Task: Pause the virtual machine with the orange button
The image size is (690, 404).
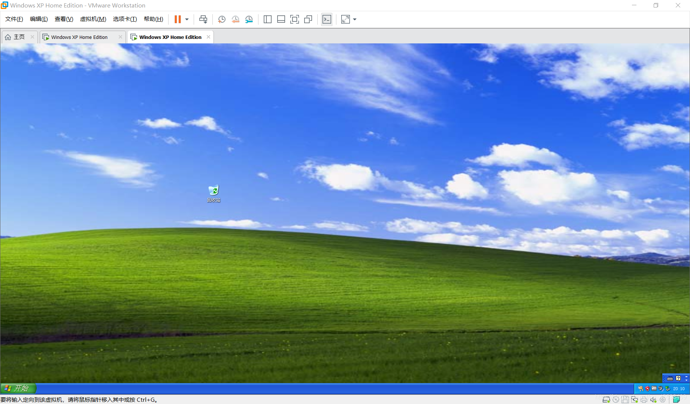Action: pos(178,19)
